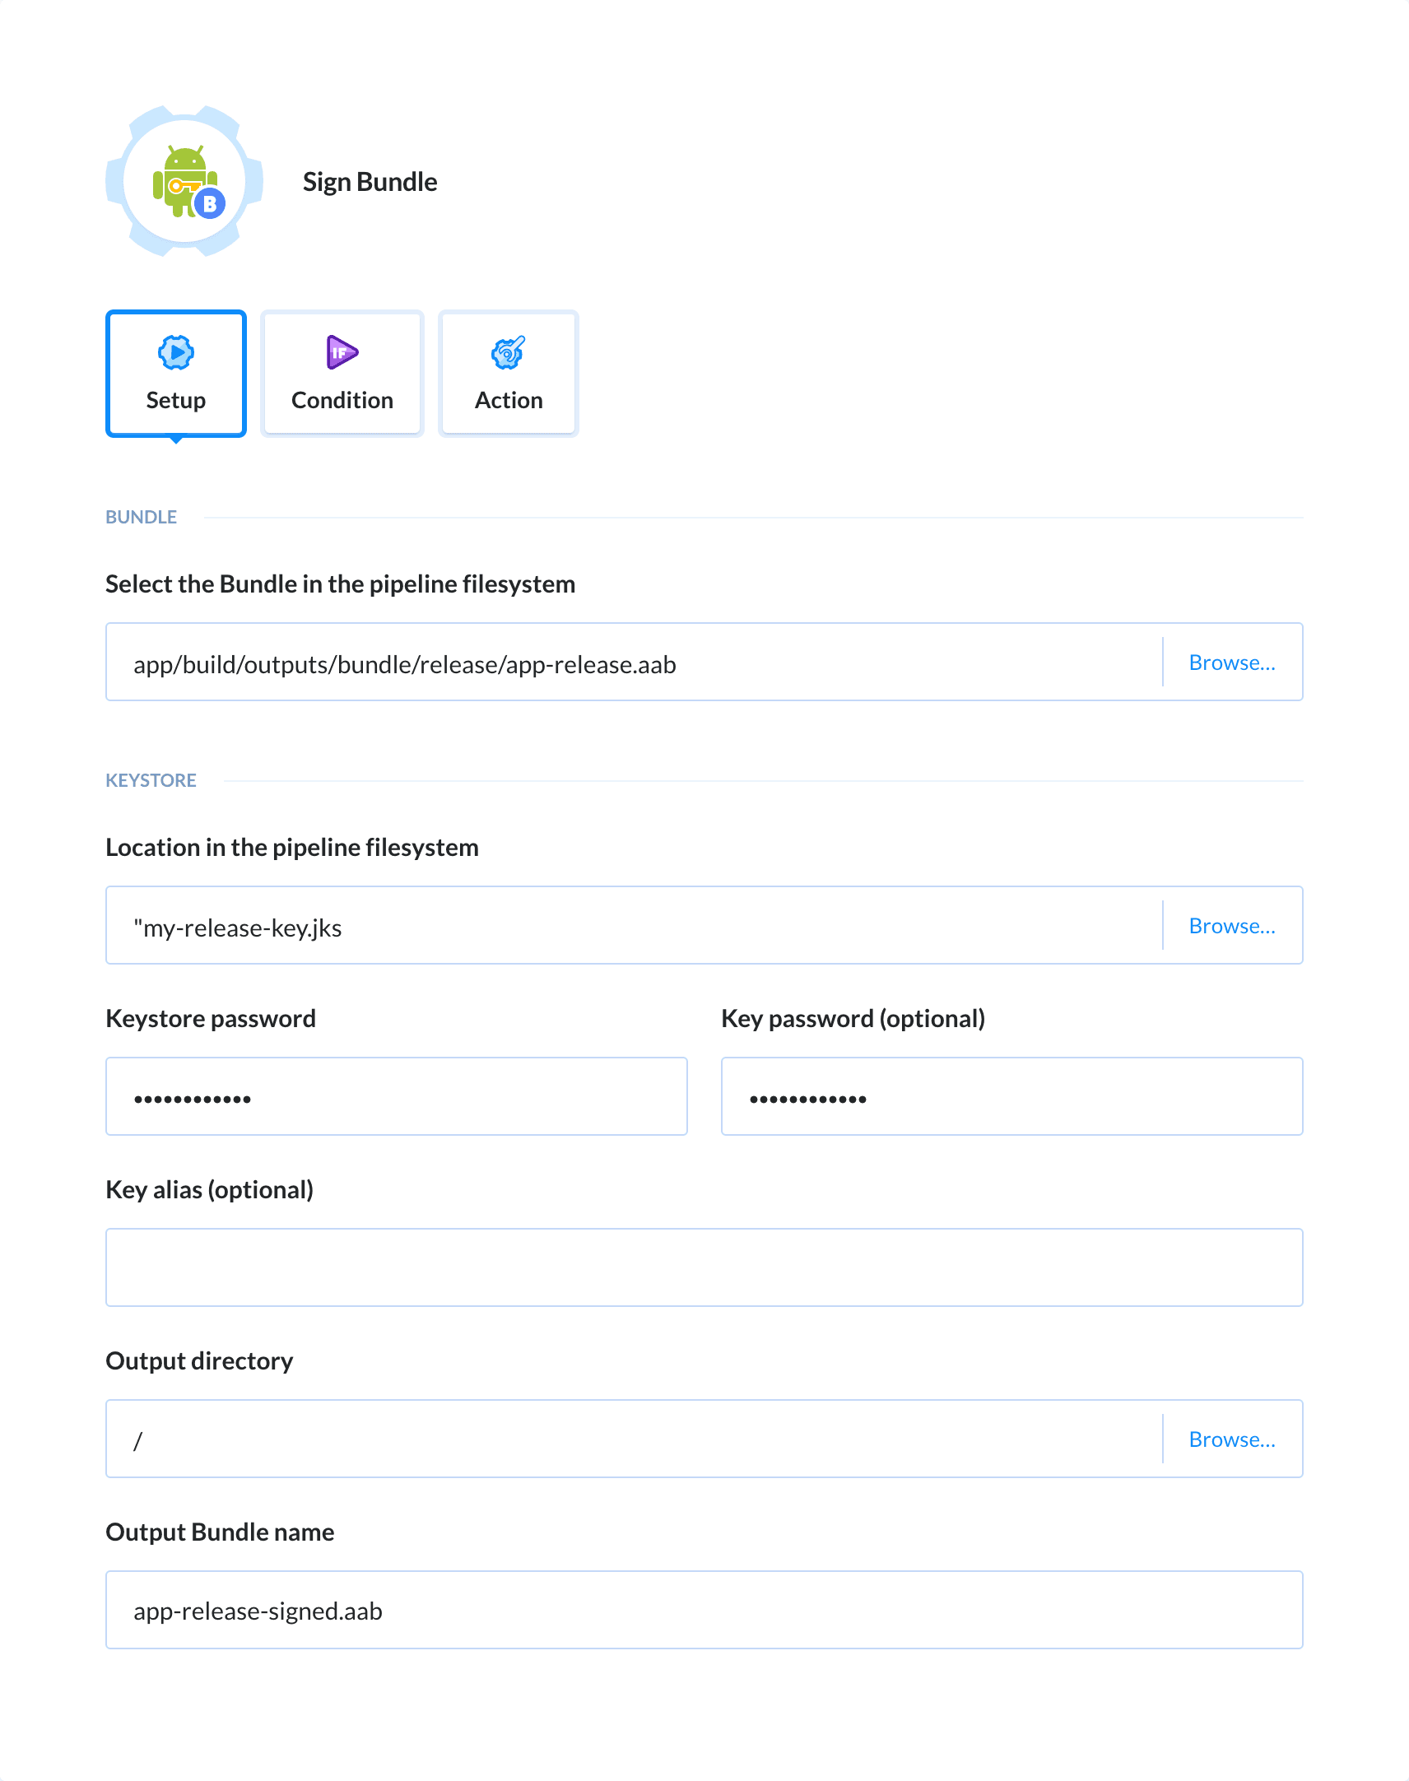This screenshot has height=1781, width=1409.
Task: Click Browse next to the bundle path
Action: [1232, 663]
